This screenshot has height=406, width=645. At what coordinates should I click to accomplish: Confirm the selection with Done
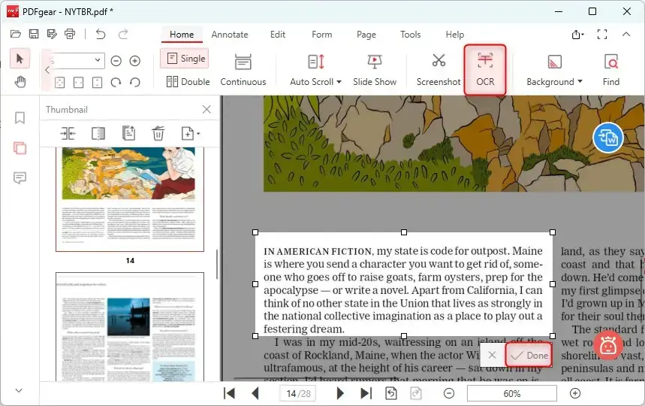[529, 355]
